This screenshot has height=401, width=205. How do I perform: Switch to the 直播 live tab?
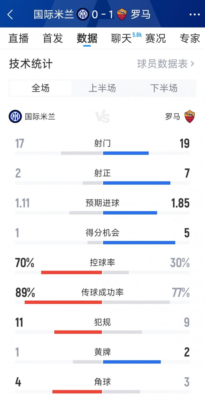[18, 39]
